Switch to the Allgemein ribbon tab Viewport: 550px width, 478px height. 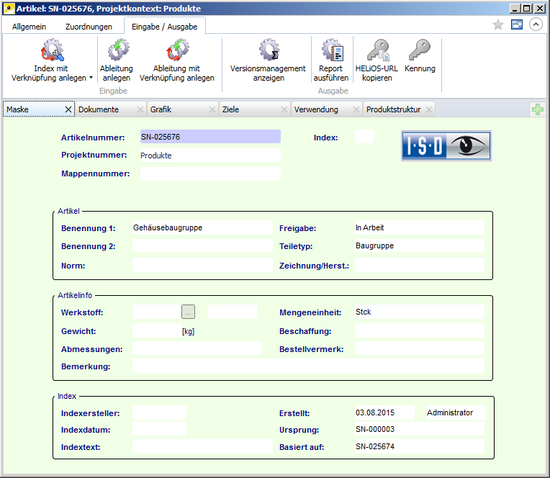30,27
